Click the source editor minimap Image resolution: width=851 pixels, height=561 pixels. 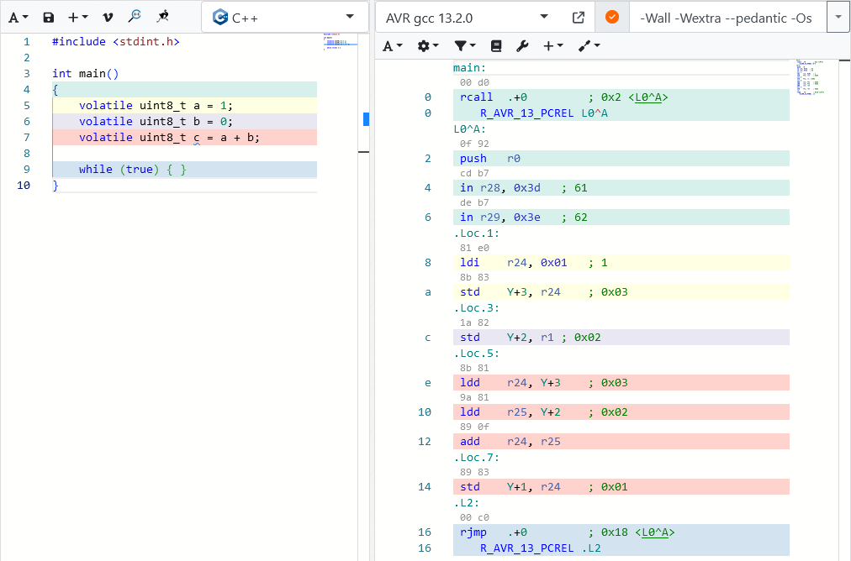coord(340,42)
